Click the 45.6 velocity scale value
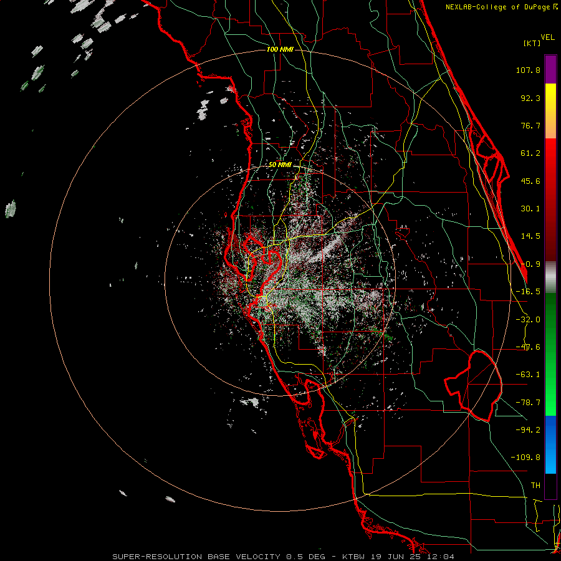Viewport: 561px width, 561px height. (530, 181)
